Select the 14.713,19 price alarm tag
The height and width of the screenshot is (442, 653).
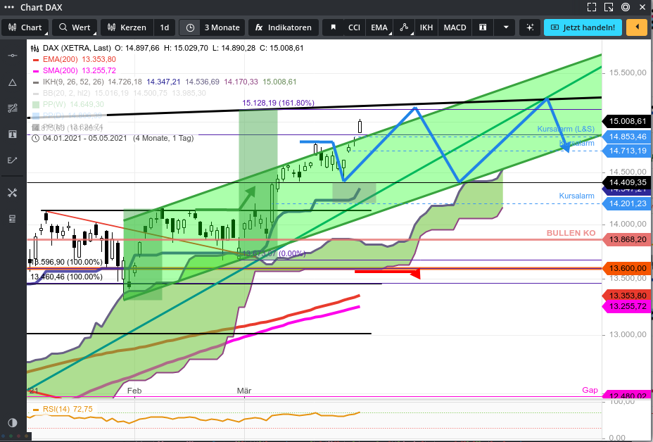point(627,151)
